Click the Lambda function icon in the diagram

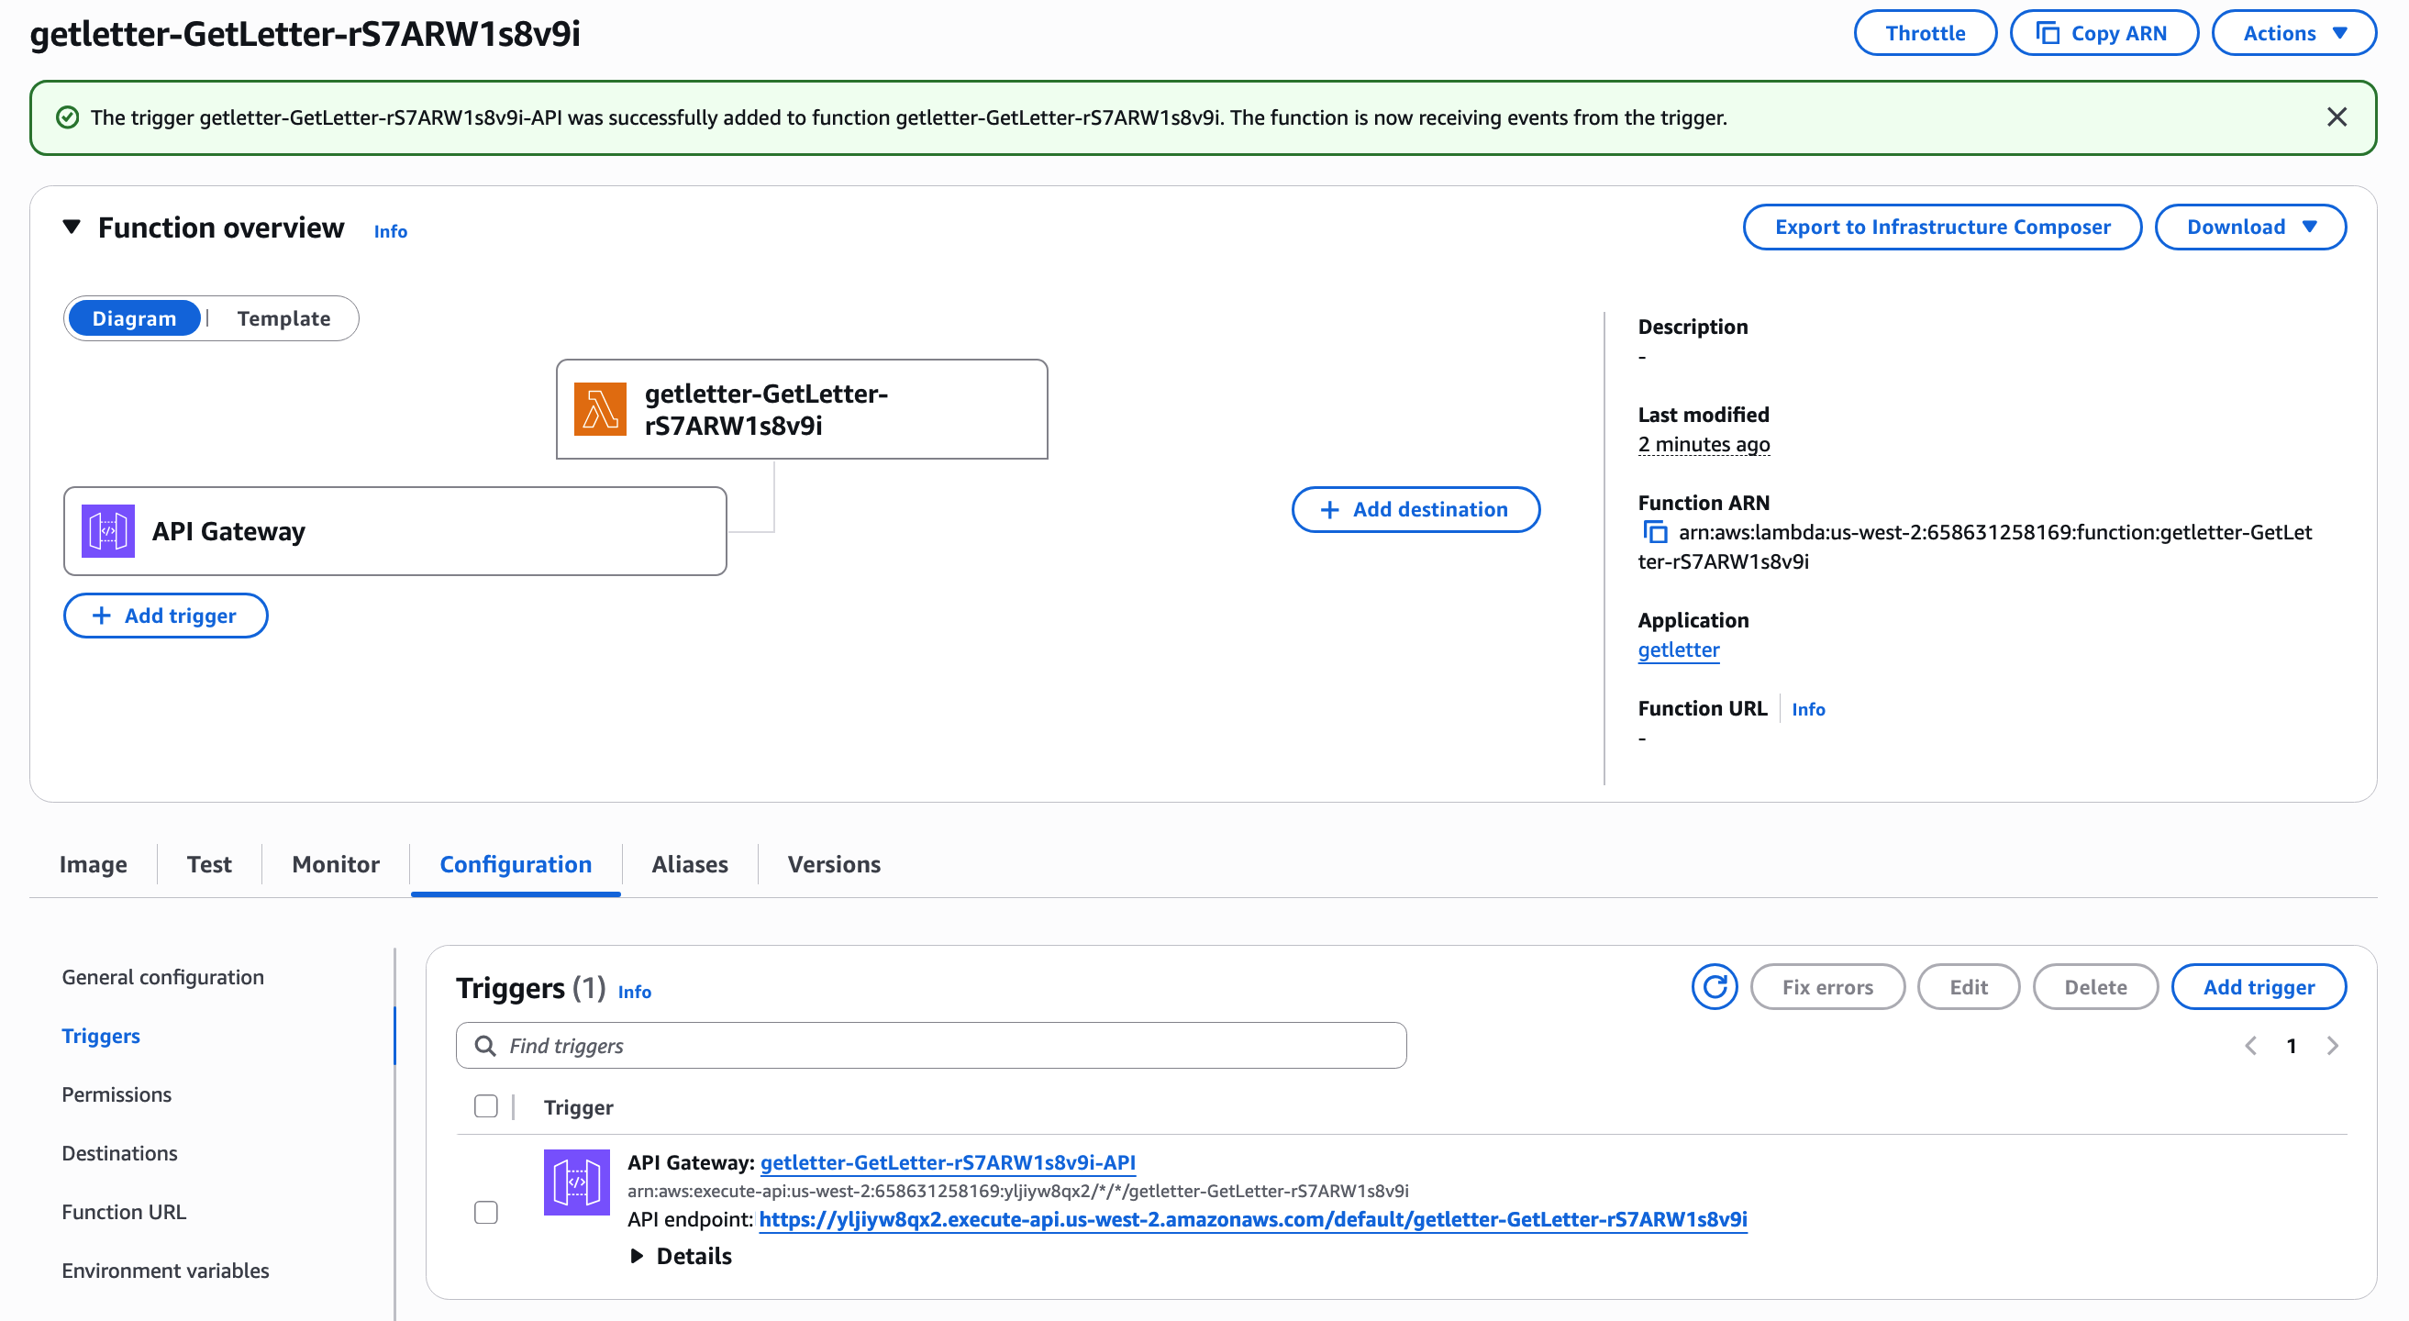(599, 409)
